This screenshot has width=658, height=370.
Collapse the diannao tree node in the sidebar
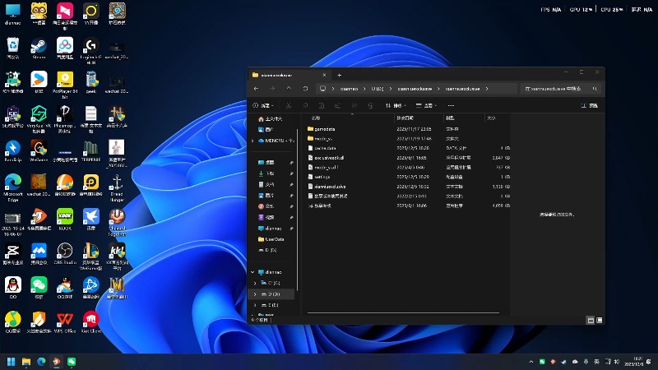(x=253, y=271)
